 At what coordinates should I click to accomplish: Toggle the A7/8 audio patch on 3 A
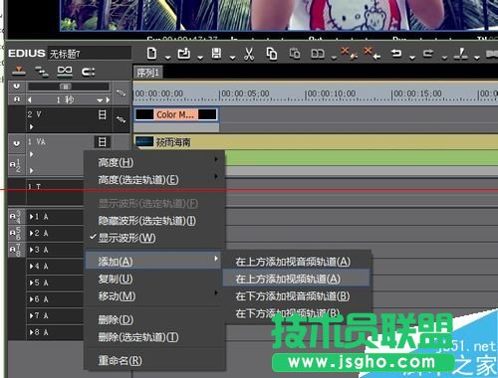pos(16,250)
